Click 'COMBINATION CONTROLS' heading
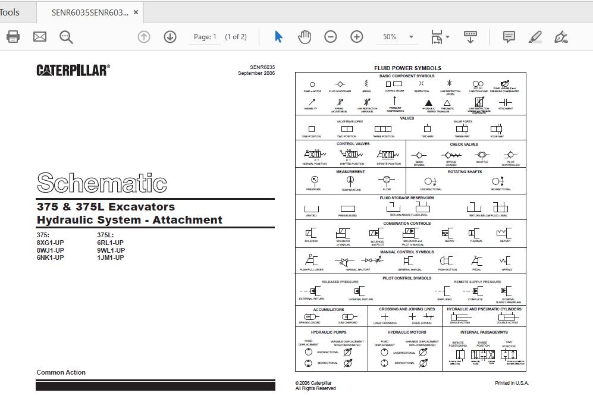Viewport: 593px width, 399px height. tap(407, 224)
